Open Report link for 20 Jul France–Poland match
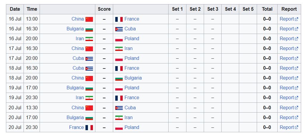 coord(287,127)
